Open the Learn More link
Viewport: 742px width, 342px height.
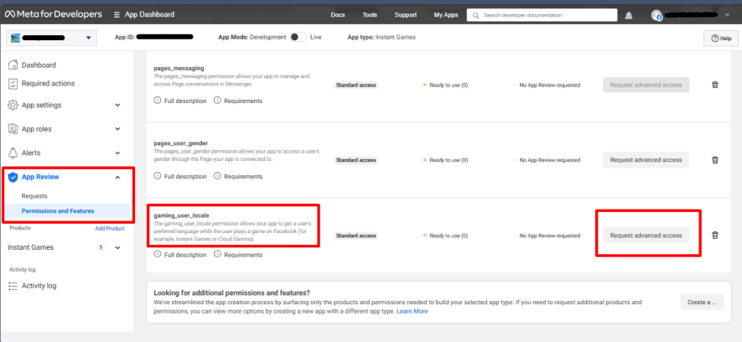point(413,311)
